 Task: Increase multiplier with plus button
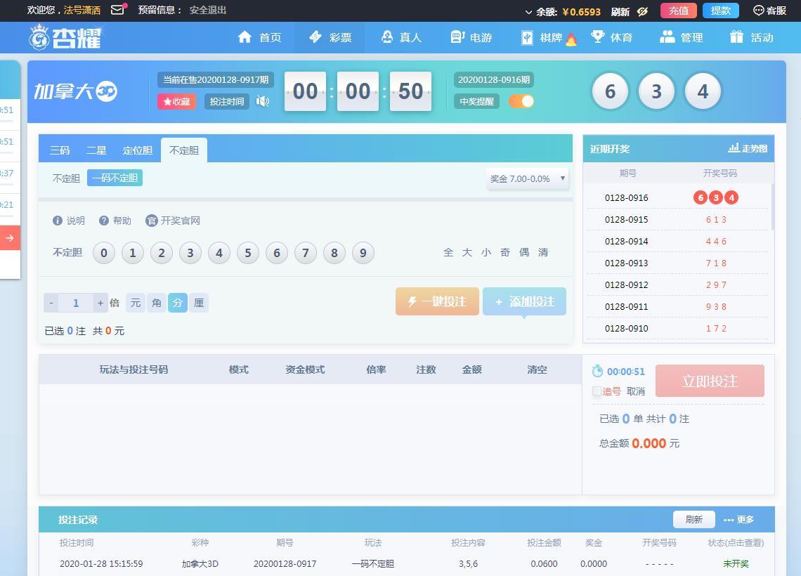(x=100, y=303)
